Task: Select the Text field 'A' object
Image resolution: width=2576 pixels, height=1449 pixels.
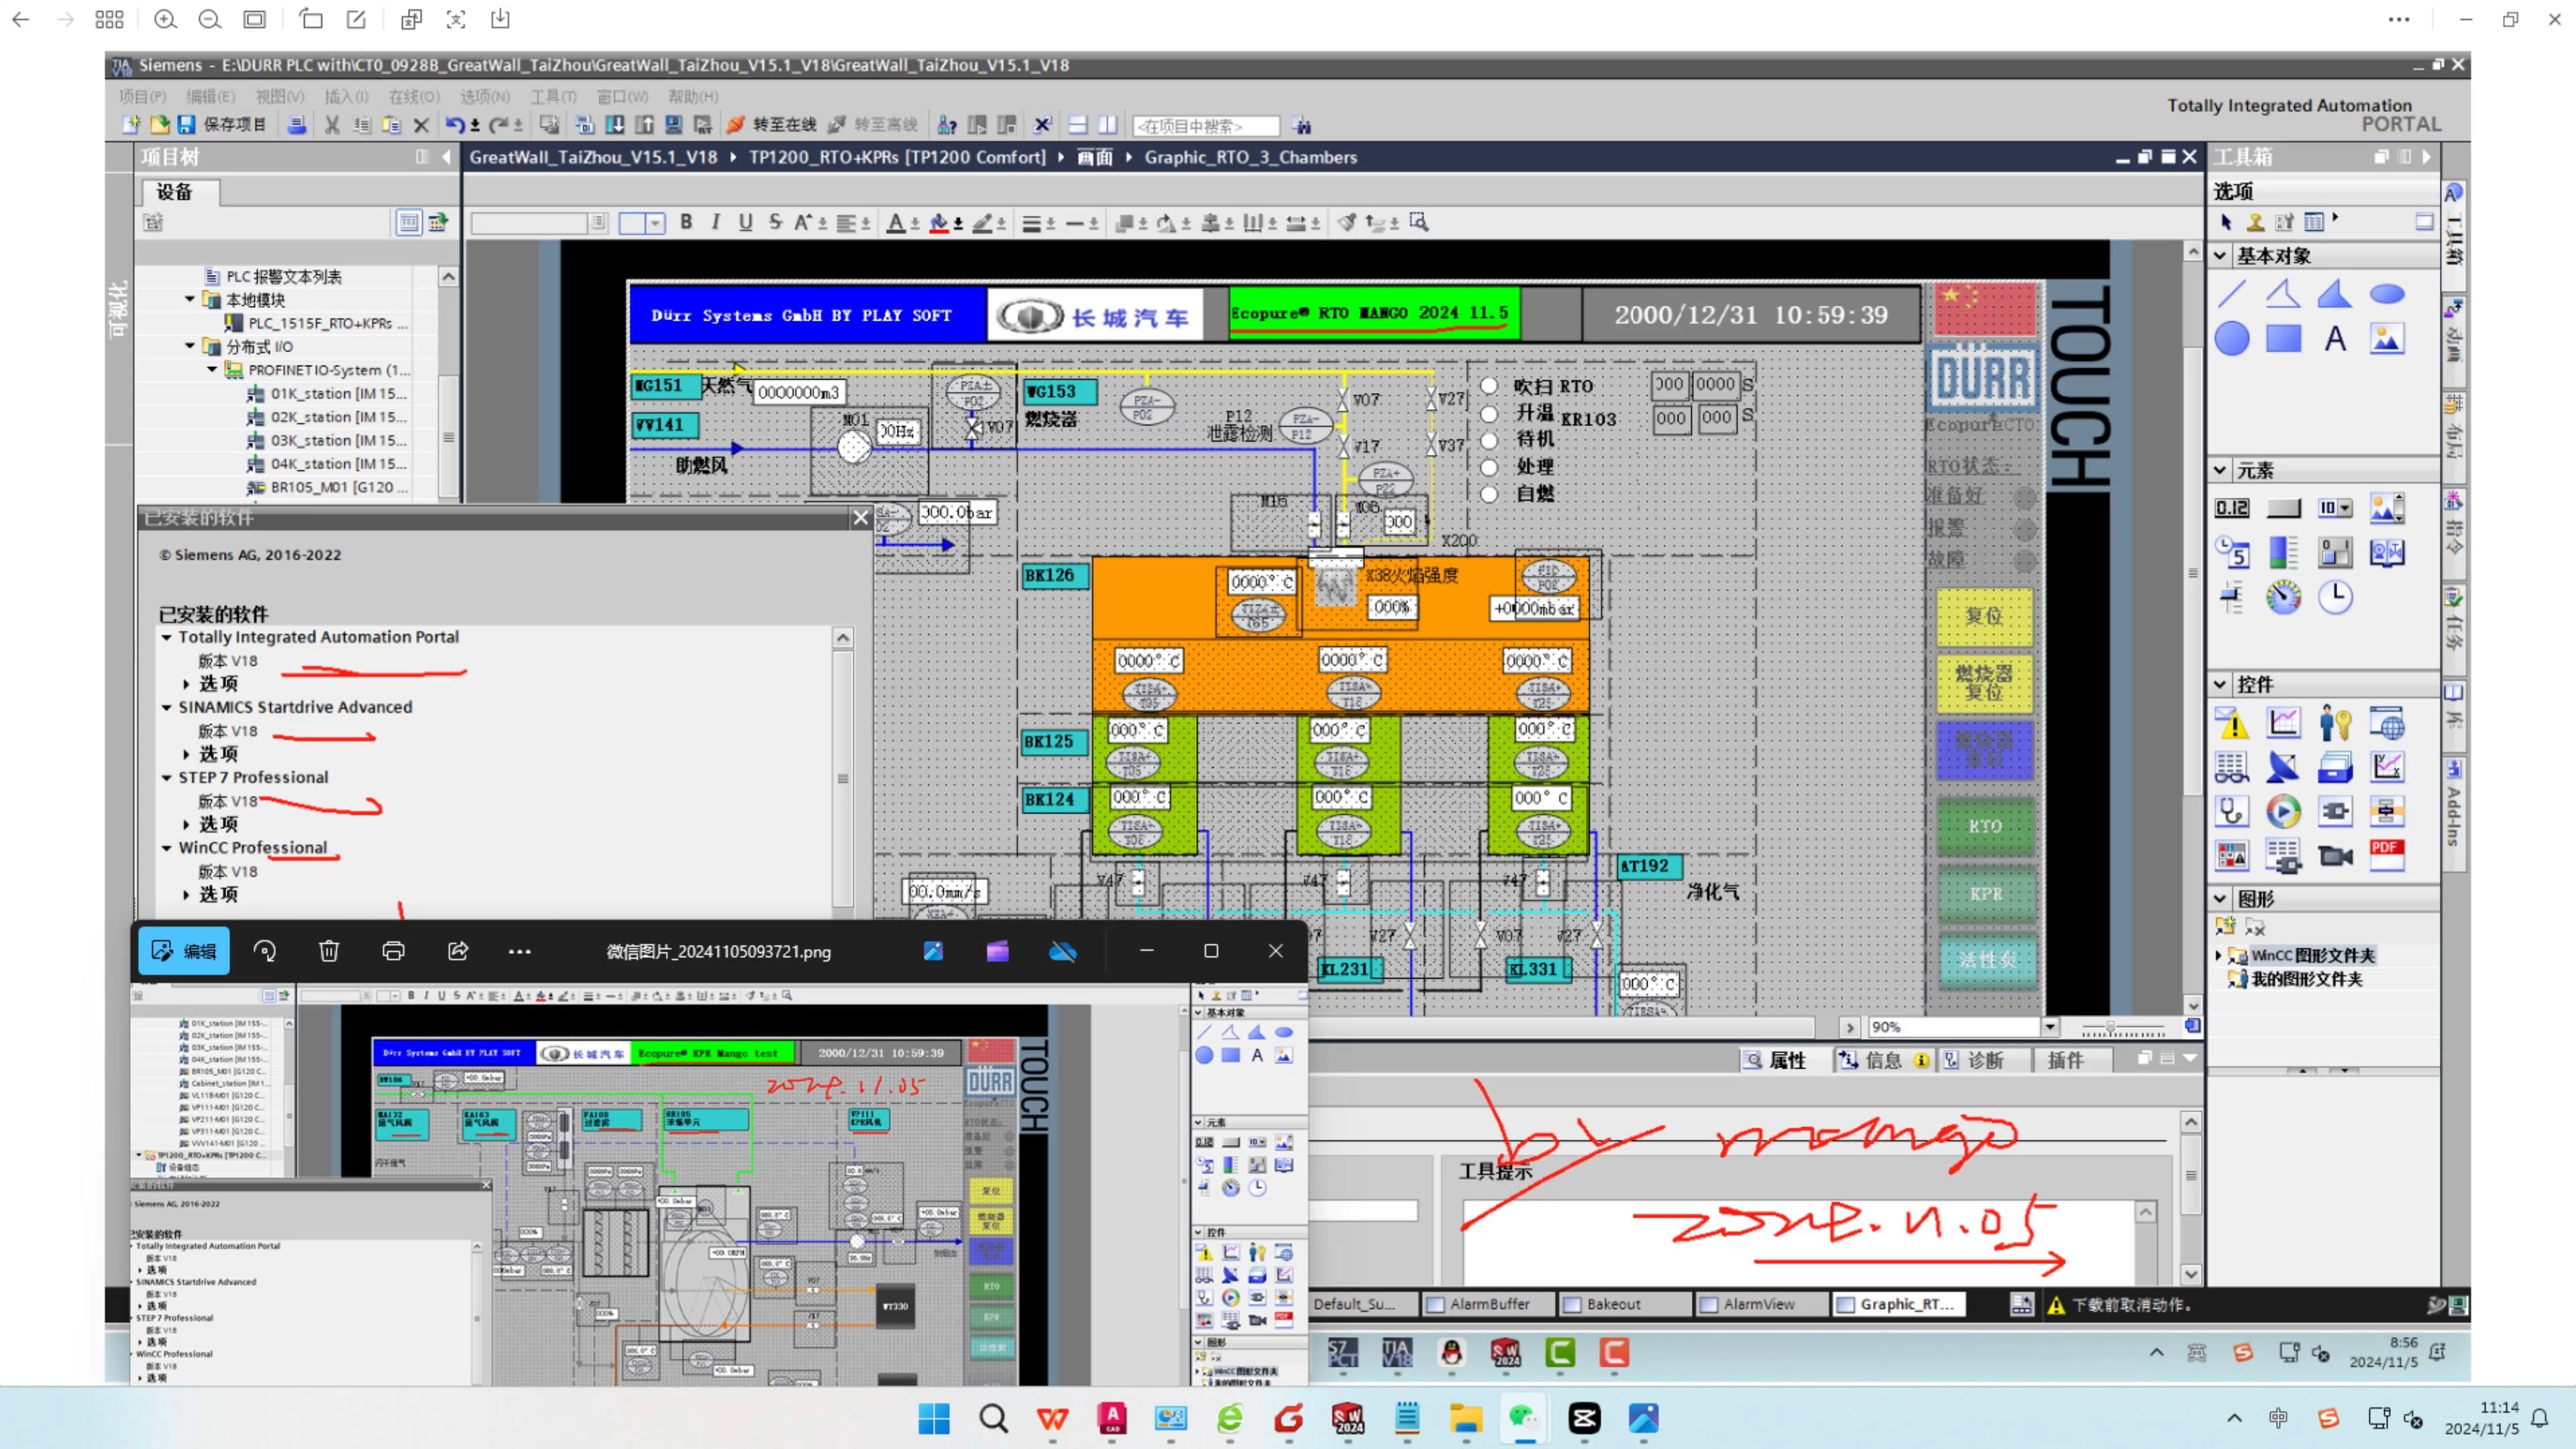Action: point(2335,339)
